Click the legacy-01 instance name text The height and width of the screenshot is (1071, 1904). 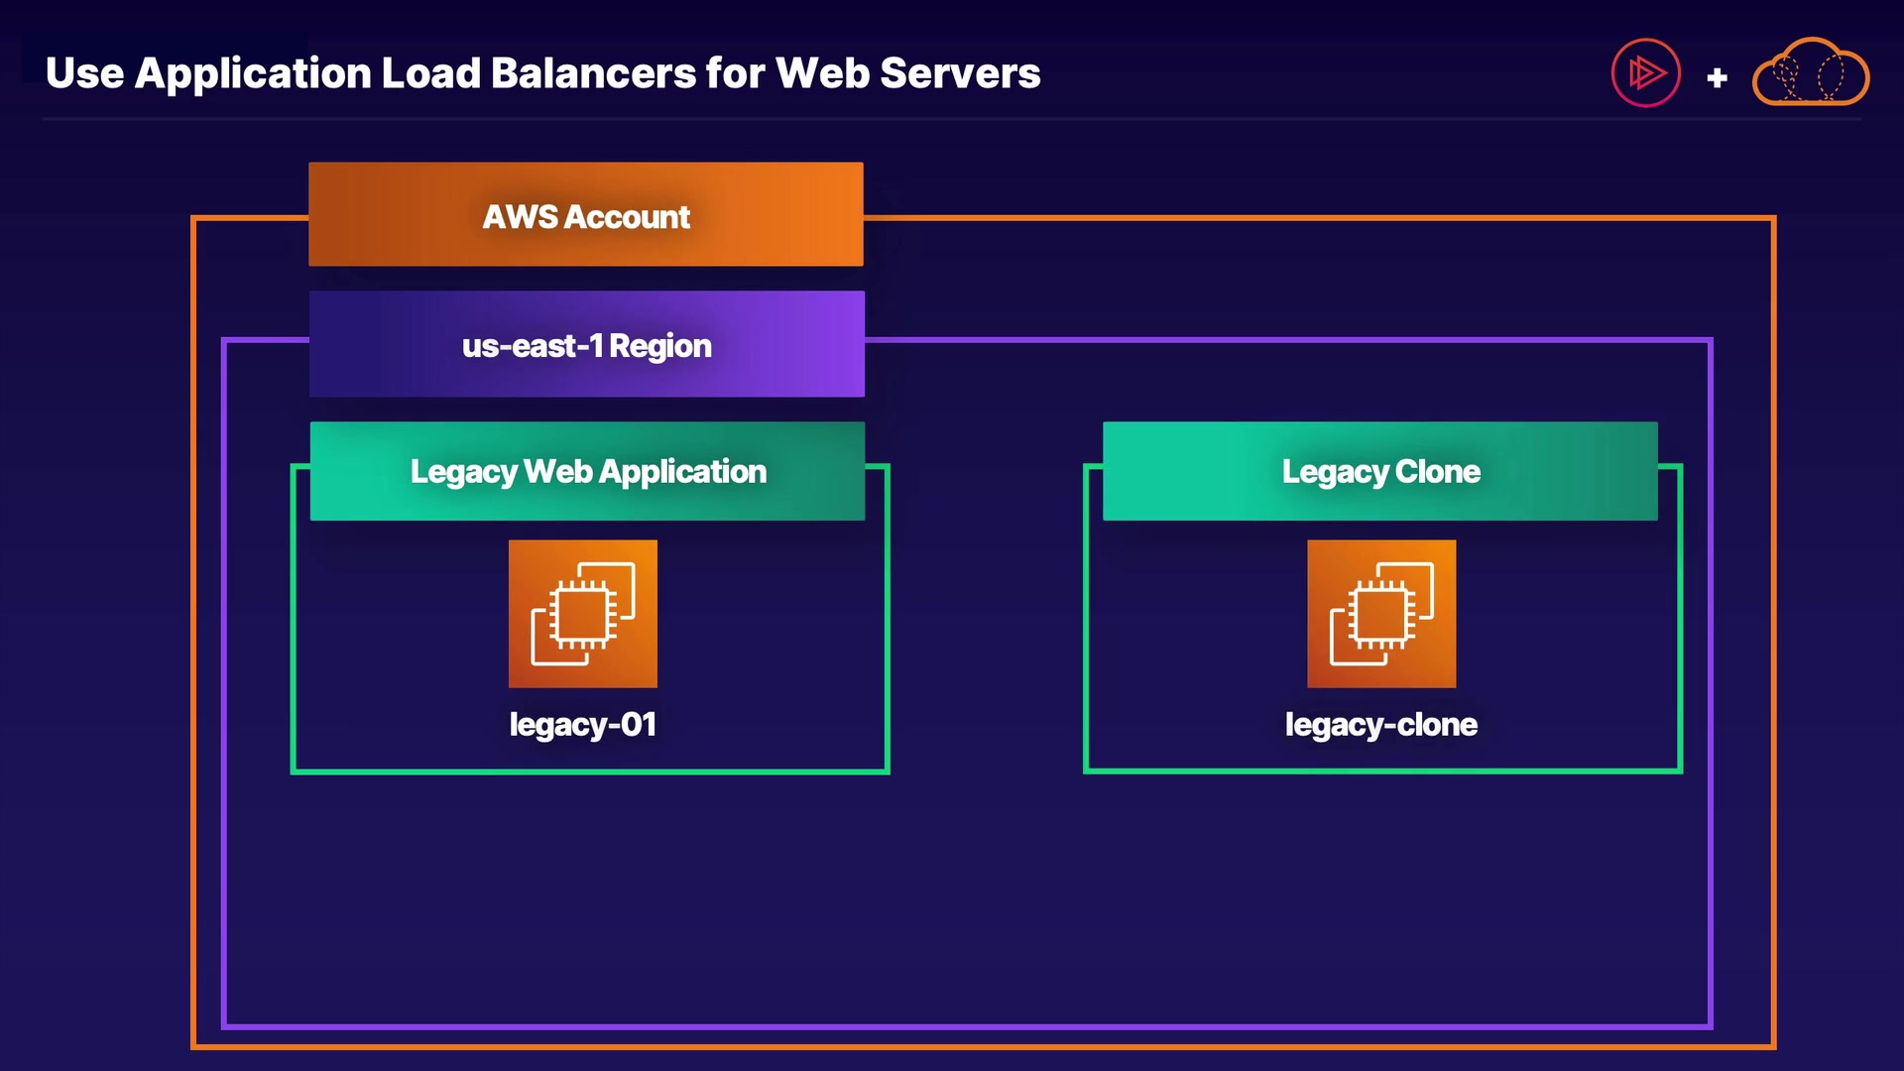583,725
